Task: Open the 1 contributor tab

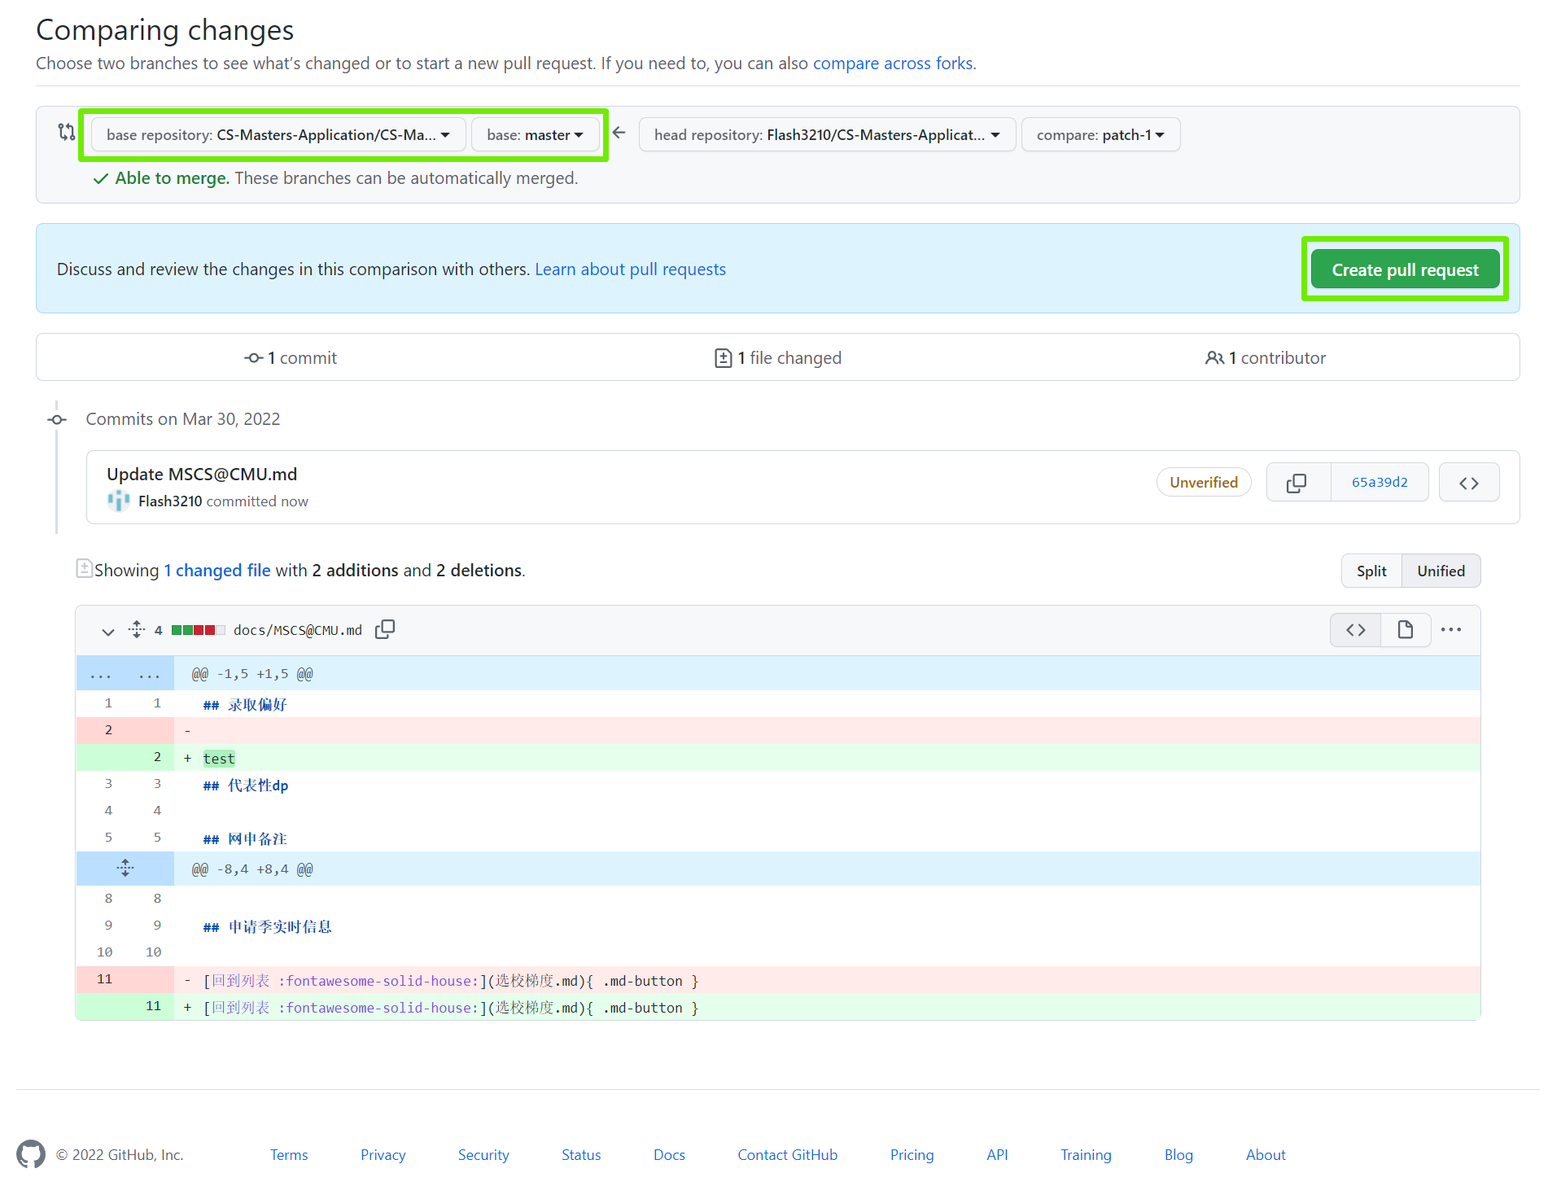Action: pos(1266,358)
